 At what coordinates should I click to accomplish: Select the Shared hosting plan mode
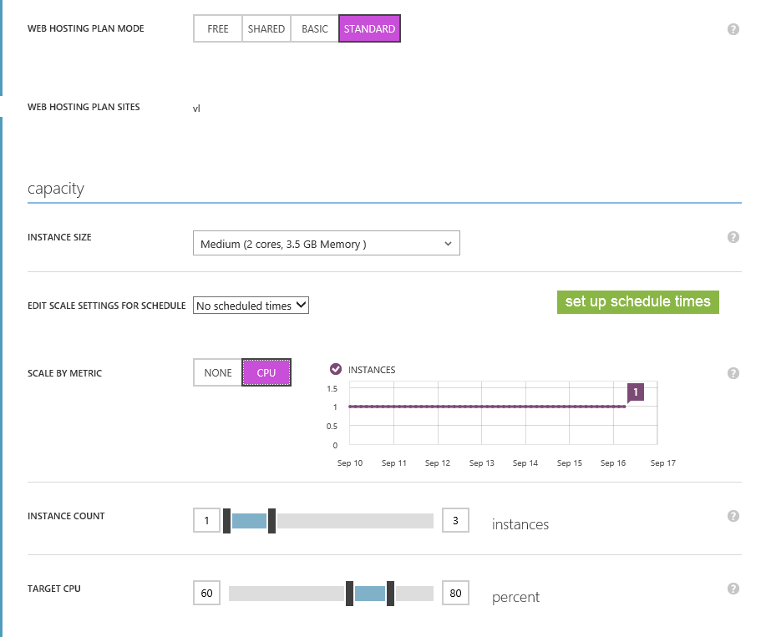(x=266, y=28)
